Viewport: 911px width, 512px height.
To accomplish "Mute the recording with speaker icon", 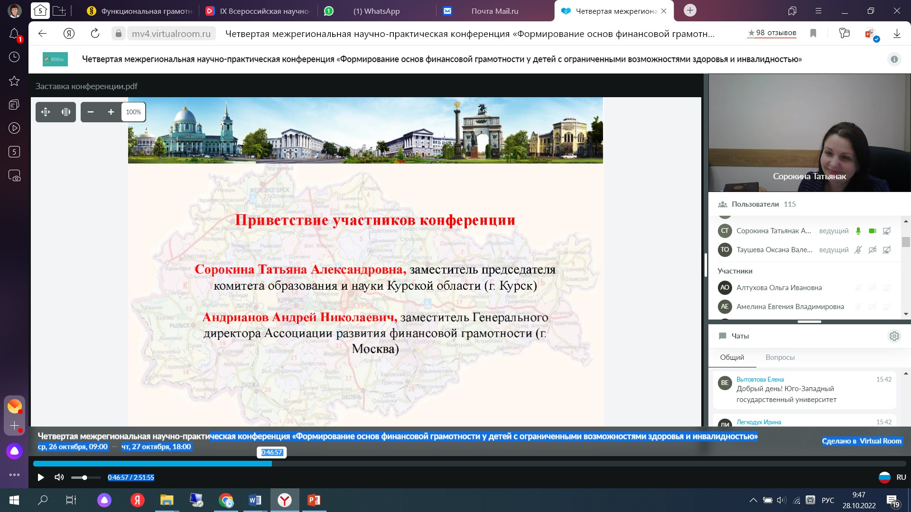I will tap(59, 477).
